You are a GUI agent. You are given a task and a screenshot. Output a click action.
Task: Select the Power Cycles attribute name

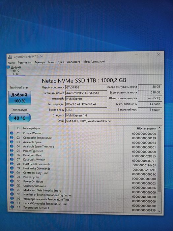31,177
